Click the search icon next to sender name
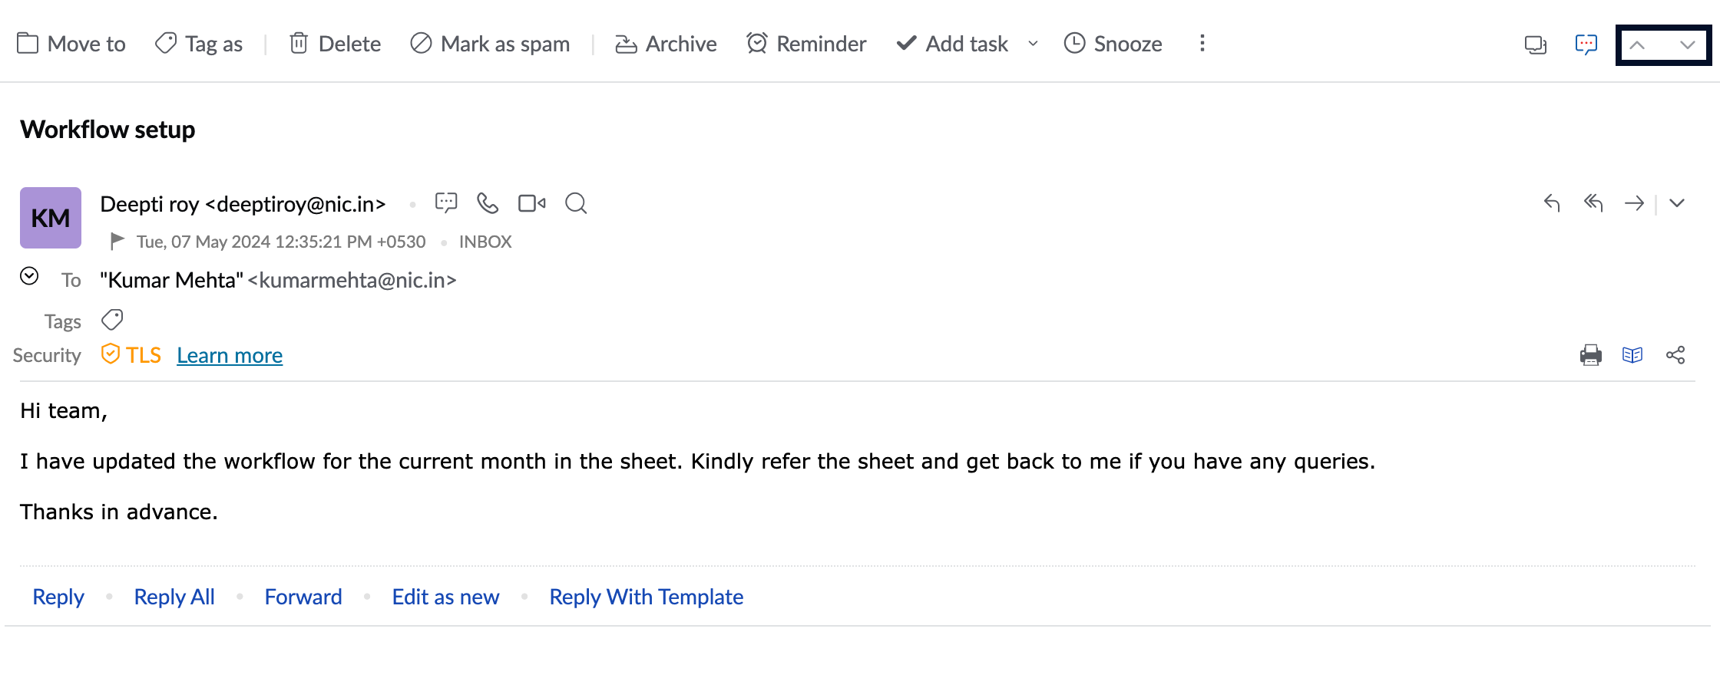 576,203
